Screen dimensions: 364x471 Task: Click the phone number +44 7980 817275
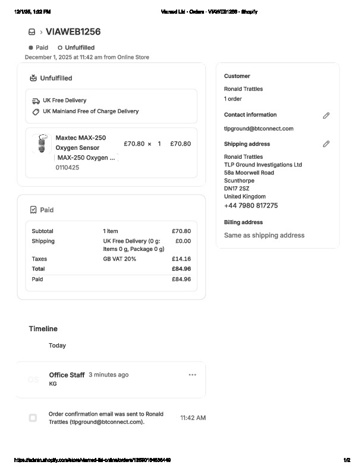coord(250,206)
